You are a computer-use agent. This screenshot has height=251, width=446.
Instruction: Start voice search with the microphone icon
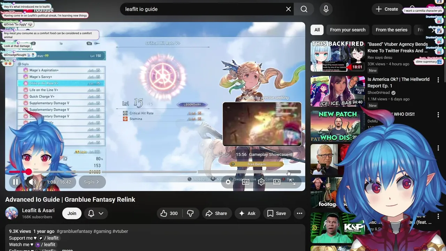tap(326, 9)
